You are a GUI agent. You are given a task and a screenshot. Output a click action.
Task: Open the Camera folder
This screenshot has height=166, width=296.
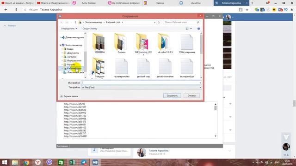[x=121, y=44]
